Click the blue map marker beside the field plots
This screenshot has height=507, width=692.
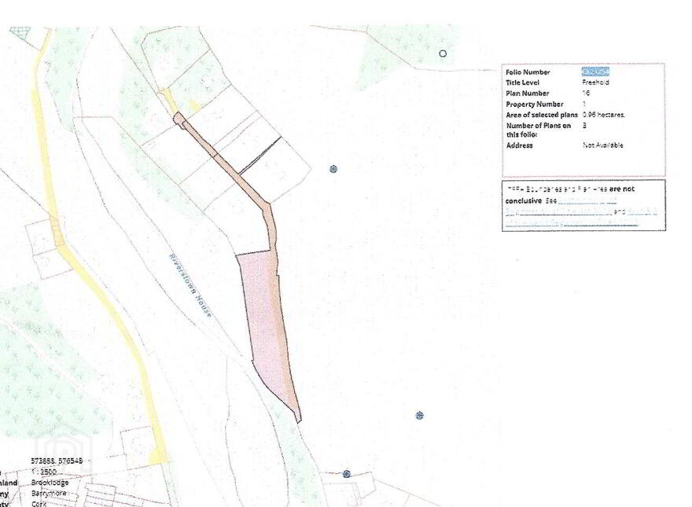(x=333, y=169)
